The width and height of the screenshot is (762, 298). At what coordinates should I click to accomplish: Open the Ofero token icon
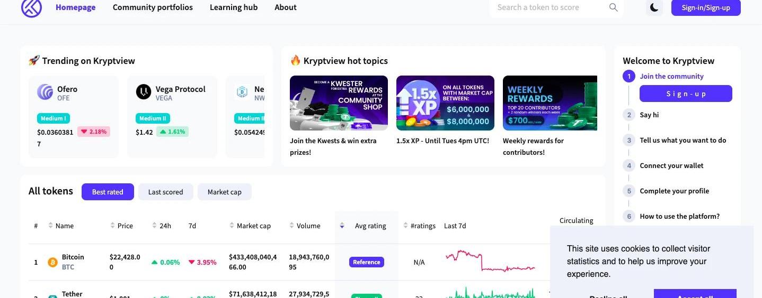(45, 92)
